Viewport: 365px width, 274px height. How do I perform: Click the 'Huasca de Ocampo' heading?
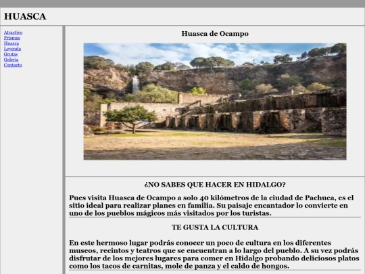[x=215, y=34]
